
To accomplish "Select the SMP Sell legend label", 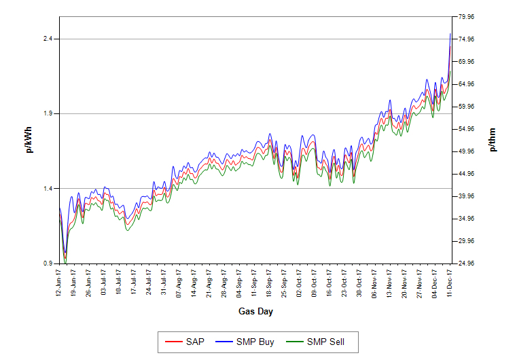I will pyautogui.click(x=325, y=342).
